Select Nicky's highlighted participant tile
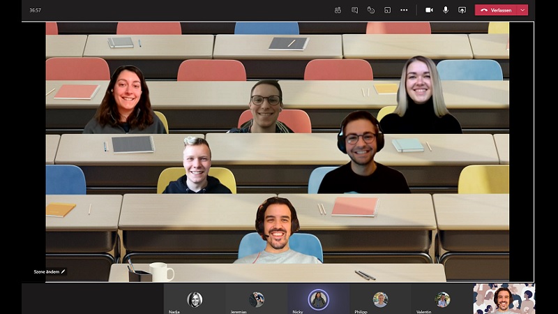 coord(318,299)
